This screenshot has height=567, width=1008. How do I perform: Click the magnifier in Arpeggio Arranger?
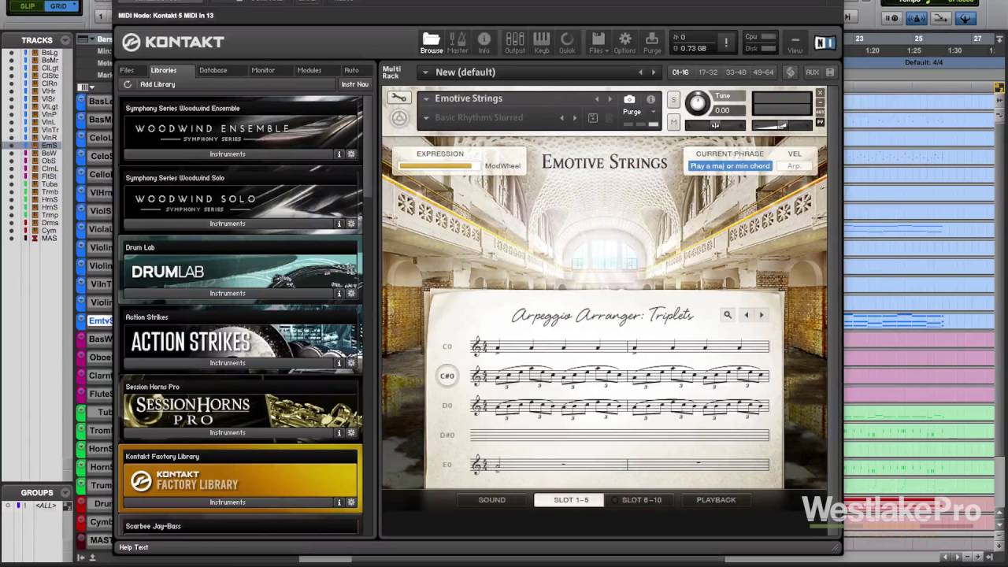pos(728,315)
